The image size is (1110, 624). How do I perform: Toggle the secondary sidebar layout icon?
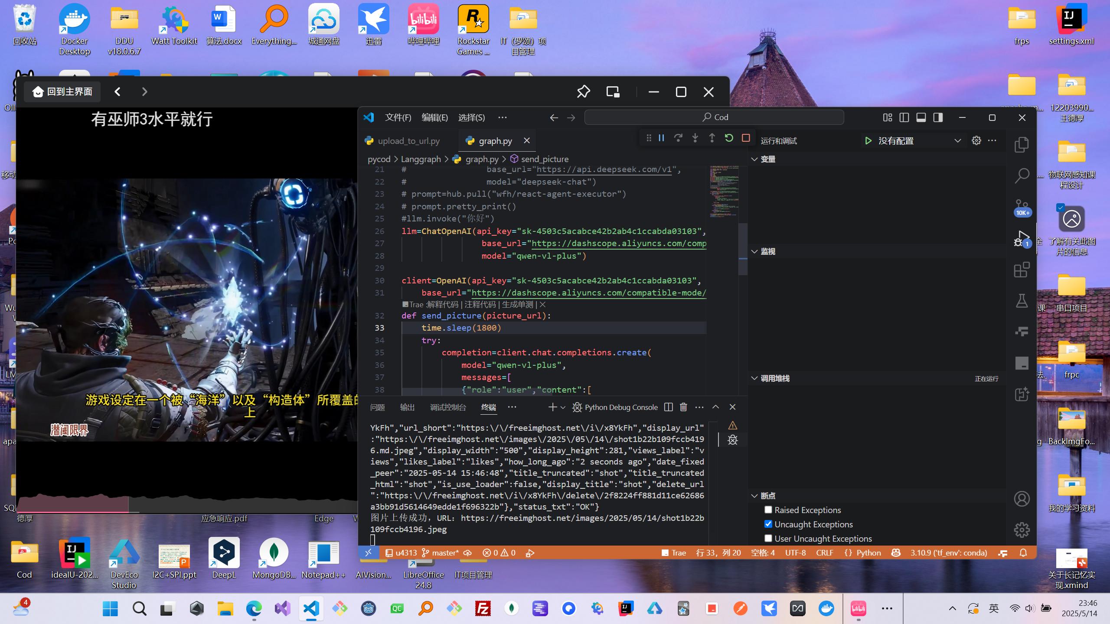(x=938, y=117)
